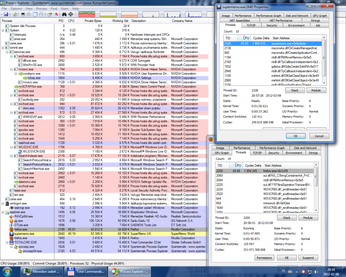The image size is (346, 277).
Task: Click the RAVCpl64.exe speaker icon
Action: [x=12, y=216]
